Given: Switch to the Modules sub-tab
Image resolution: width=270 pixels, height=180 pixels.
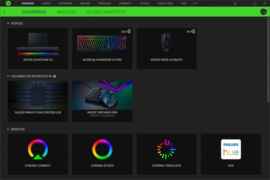Looking at the screenshot, I should point(67,12).
